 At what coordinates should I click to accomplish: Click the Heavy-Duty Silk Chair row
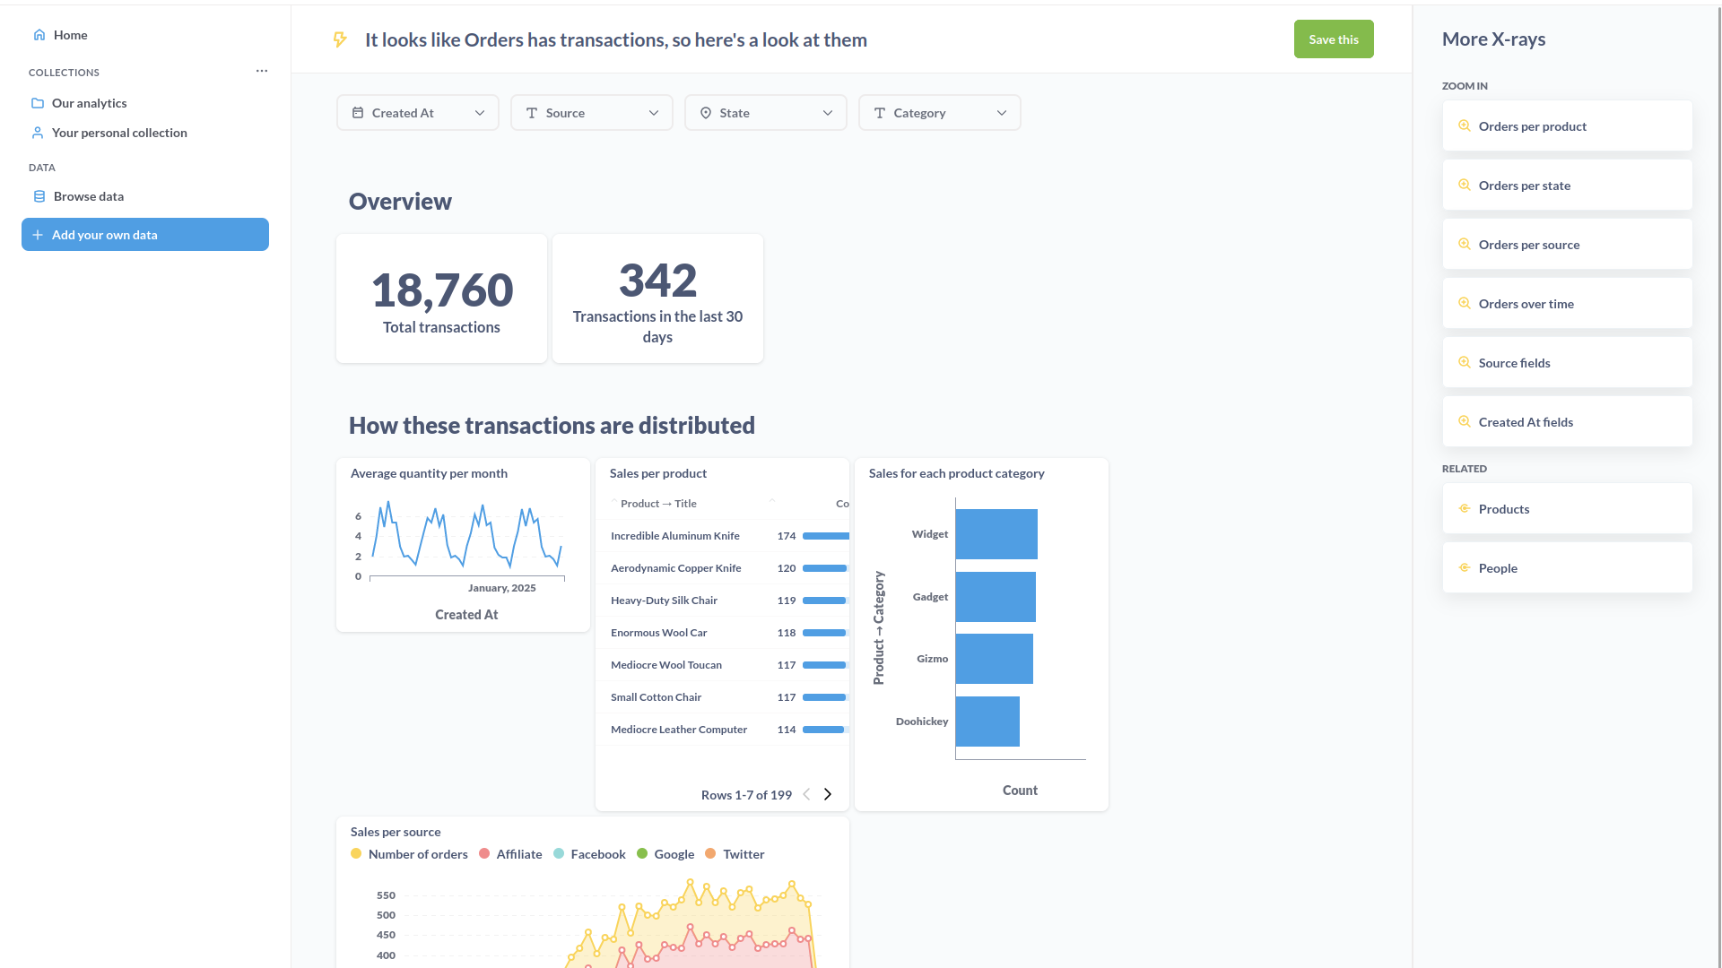click(722, 601)
